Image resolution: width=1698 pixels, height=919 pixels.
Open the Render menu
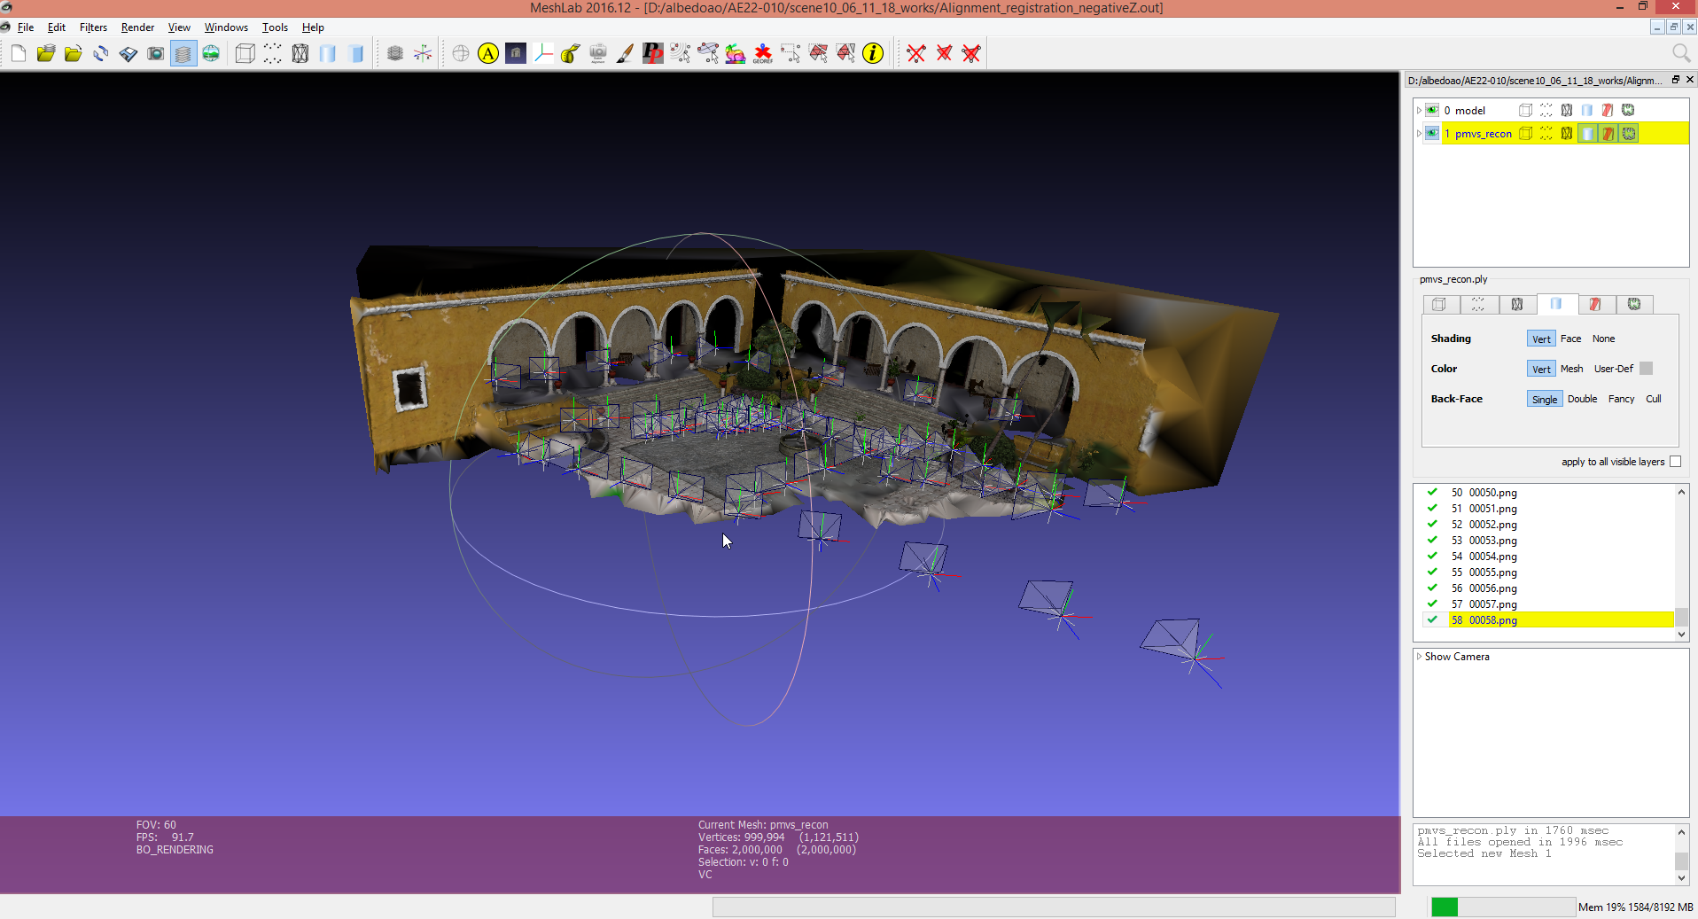[137, 27]
